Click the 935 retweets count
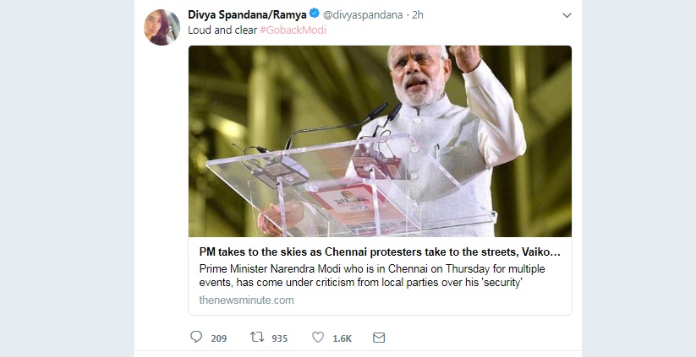Image resolution: width=696 pixels, height=357 pixels. pyautogui.click(x=280, y=338)
